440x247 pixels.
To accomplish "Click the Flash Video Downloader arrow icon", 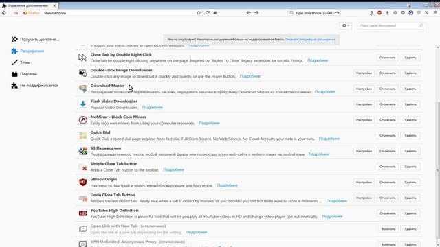I will tap(82, 104).
